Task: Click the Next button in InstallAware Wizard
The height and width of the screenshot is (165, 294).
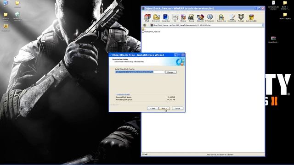Action: coord(164,109)
